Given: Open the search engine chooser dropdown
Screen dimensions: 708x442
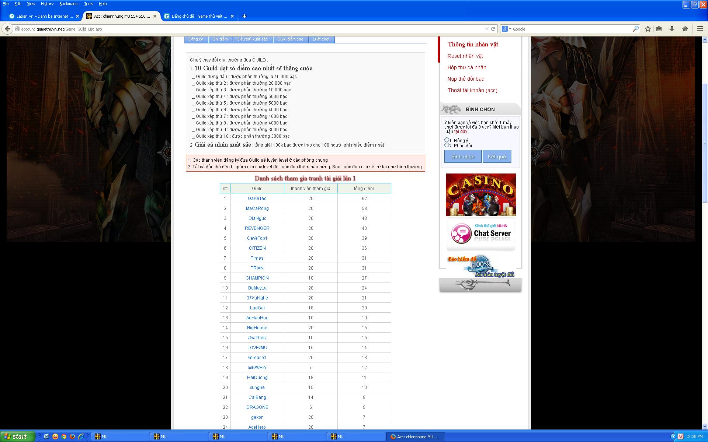Looking at the screenshot, I should (506, 29).
